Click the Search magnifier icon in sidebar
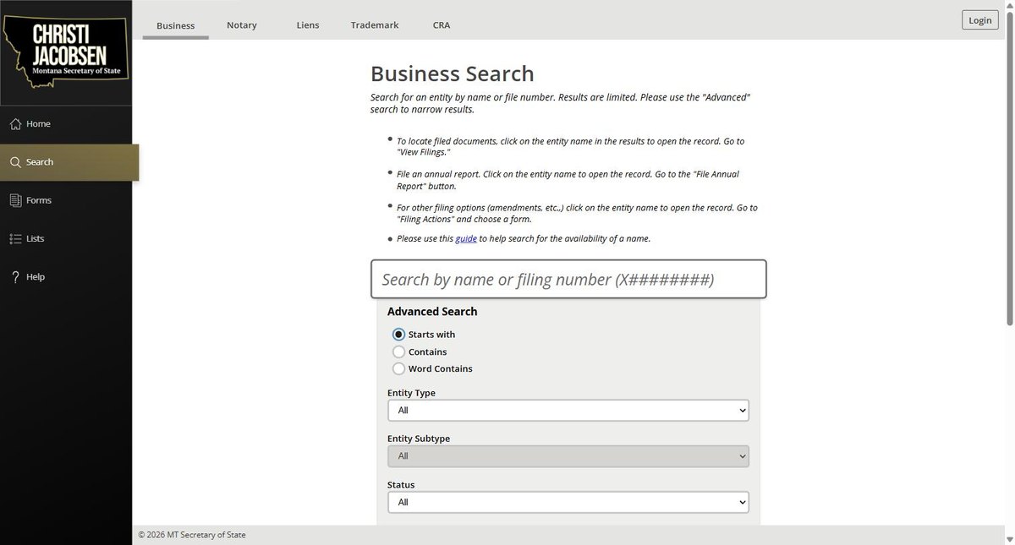Image resolution: width=1015 pixels, height=545 pixels. click(15, 162)
